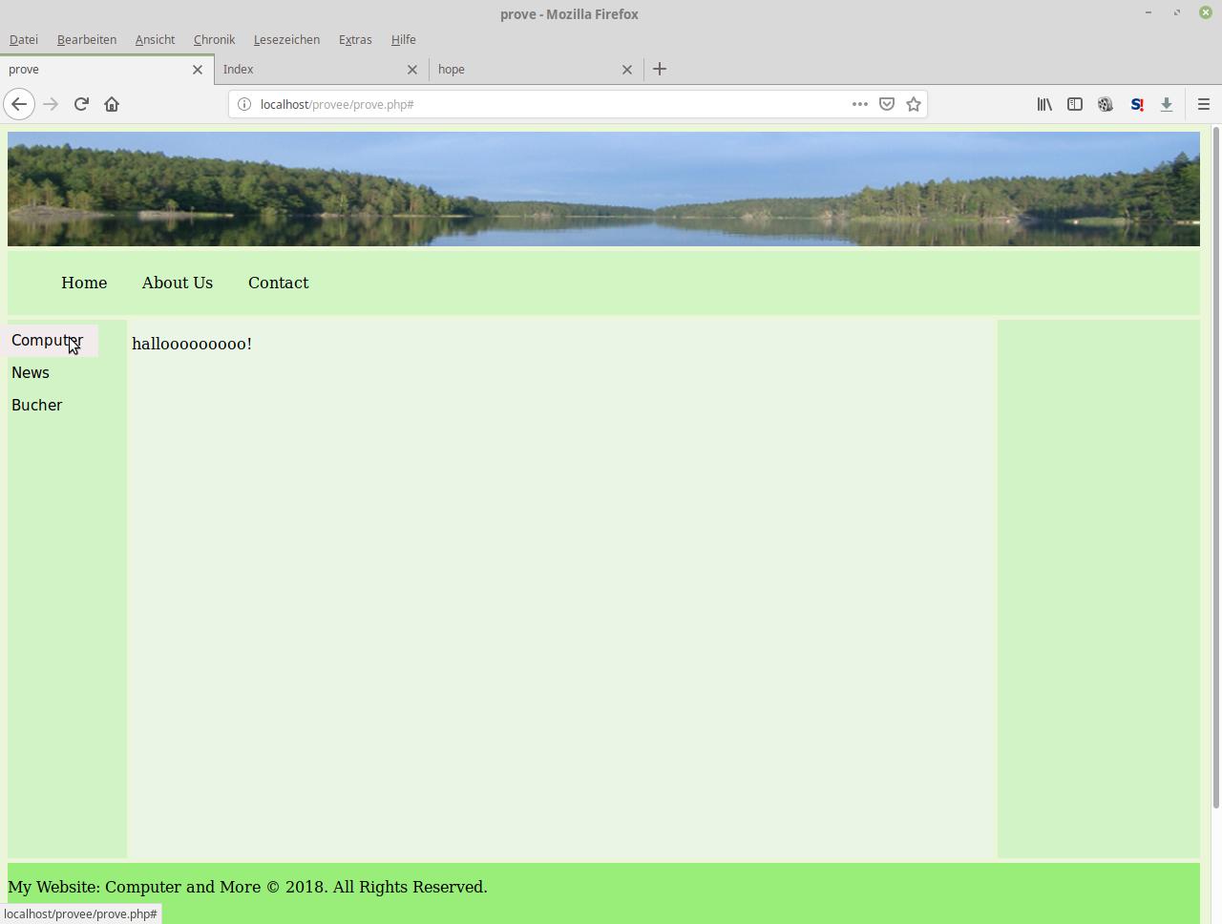Save page to Pocket
Screen dimensions: 1222x924
click(x=886, y=104)
